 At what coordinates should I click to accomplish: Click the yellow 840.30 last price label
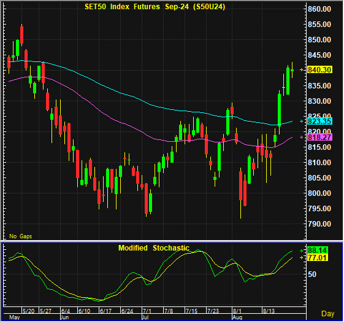[x=319, y=69]
